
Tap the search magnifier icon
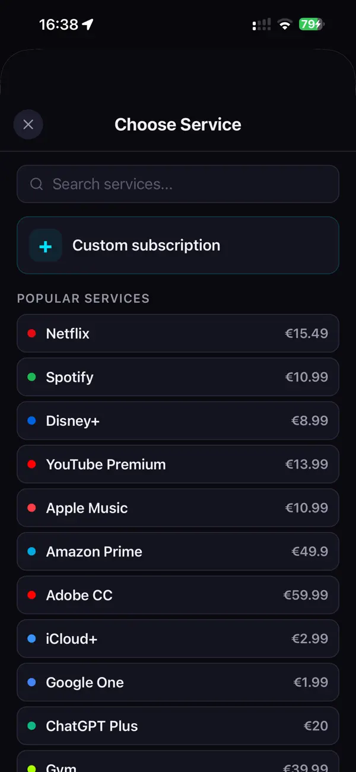[36, 184]
